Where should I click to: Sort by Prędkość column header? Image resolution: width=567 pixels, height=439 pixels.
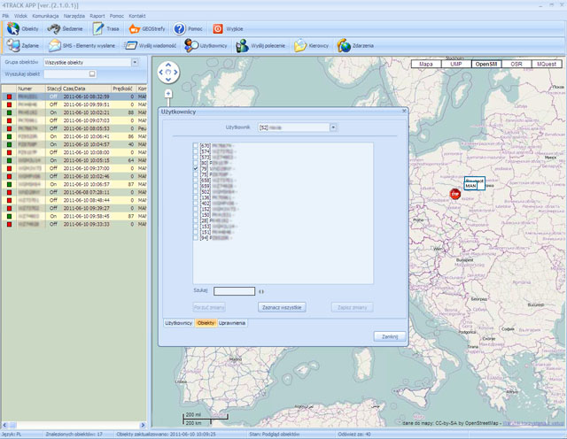pyautogui.click(x=124, y=89)
